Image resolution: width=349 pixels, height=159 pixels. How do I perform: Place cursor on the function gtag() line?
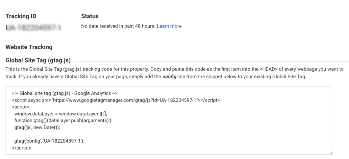(63, 121)
